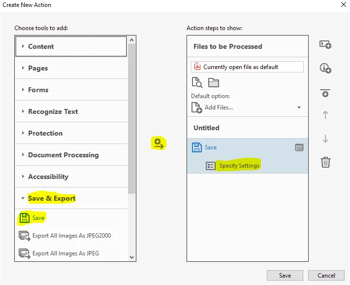Screen dimensions: 350x285
Task: Toggle the prompt user icon on the Save step
Action: click(299, 147)
